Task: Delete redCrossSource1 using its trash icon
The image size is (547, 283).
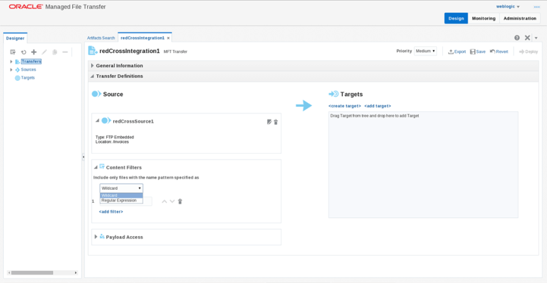Action: point(275,122)
